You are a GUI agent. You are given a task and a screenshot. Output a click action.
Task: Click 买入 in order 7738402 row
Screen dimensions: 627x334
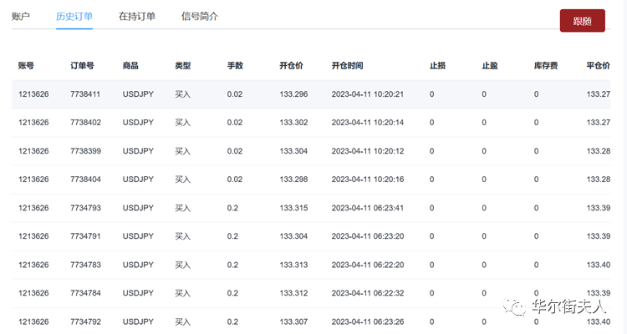tap(183, 123)
